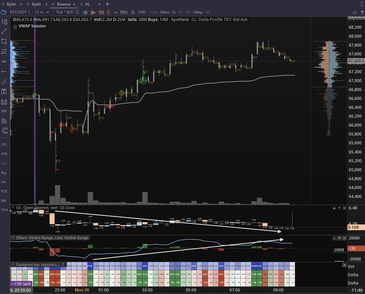This screenshot has width=365, height=294.
Task: Select the horizontal levels sliders tool
Action: [x=4, y=51]
